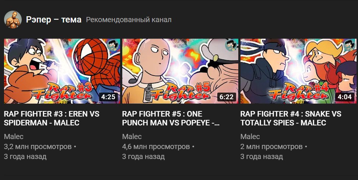Open title RAP FIGHTER #3 : EREN VS SPIDERMAN
This screenshot has height=180, width=358.
coord(52,118)
